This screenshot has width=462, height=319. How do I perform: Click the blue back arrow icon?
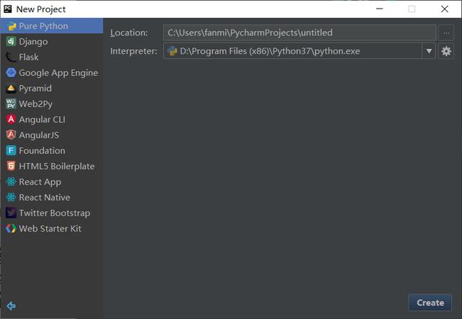[x=11, y=306]
